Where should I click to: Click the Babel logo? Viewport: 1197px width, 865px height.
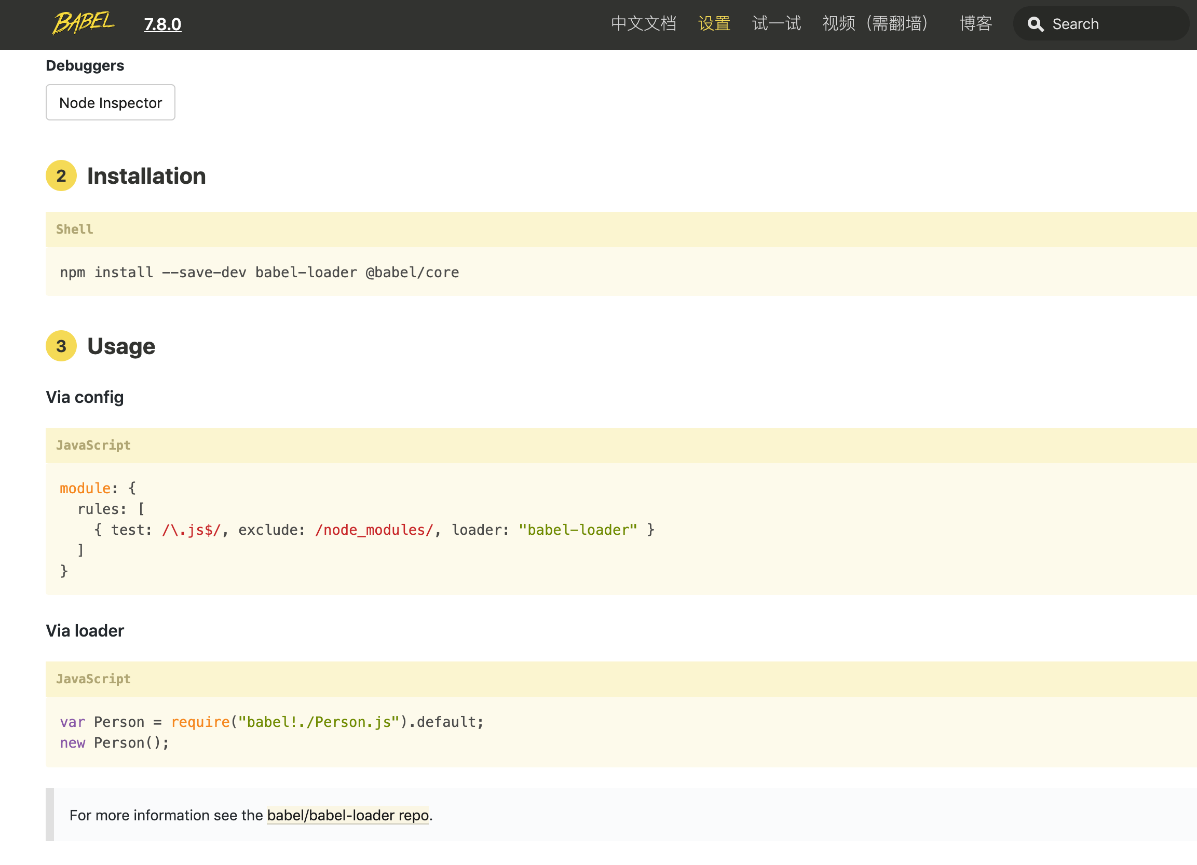pos(84,23)
